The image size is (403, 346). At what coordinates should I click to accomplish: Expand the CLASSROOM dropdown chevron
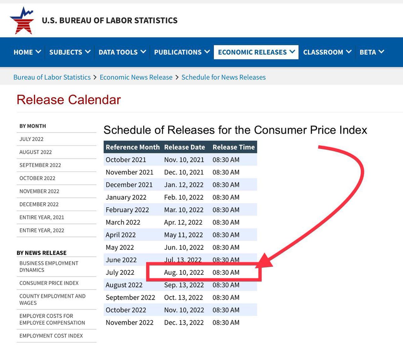click(348, 52)
